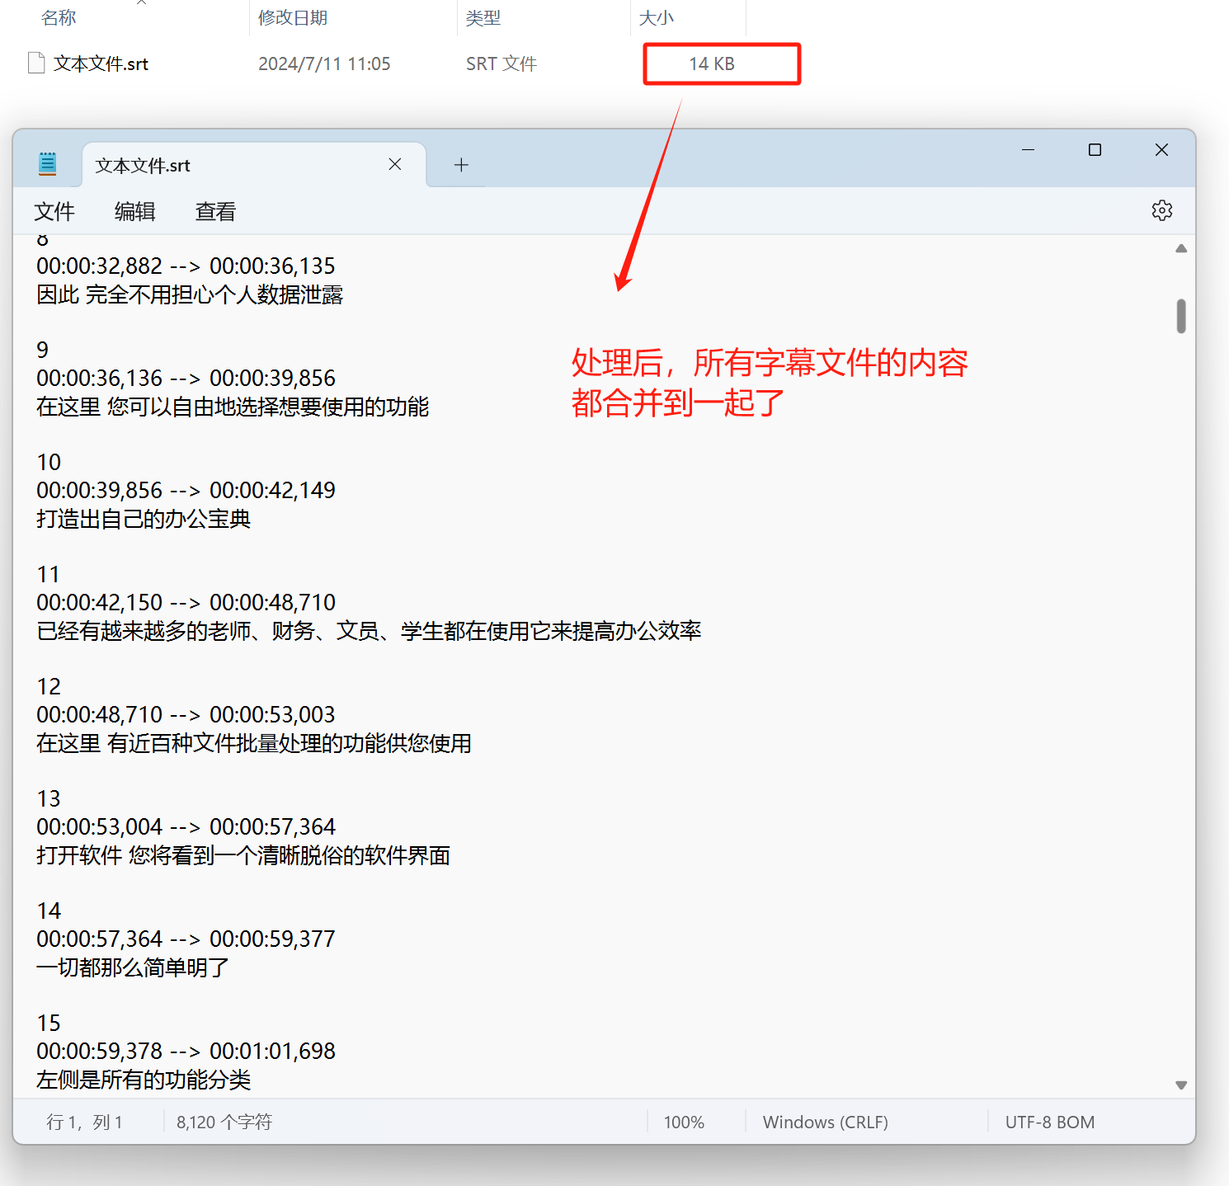Open the 文件 menu
The image size is (1229, 1186).
click(54, 212)
